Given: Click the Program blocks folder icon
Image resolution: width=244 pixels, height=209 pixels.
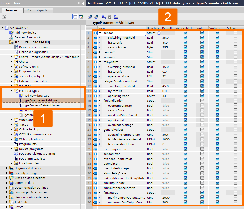Looking at the screenshot, I should point(16,71).
